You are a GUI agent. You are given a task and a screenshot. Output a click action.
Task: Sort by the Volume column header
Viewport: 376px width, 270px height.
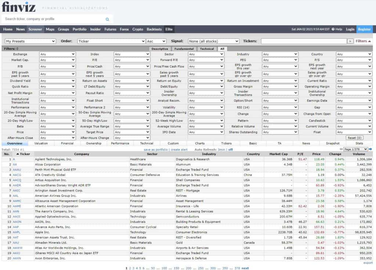359,154
